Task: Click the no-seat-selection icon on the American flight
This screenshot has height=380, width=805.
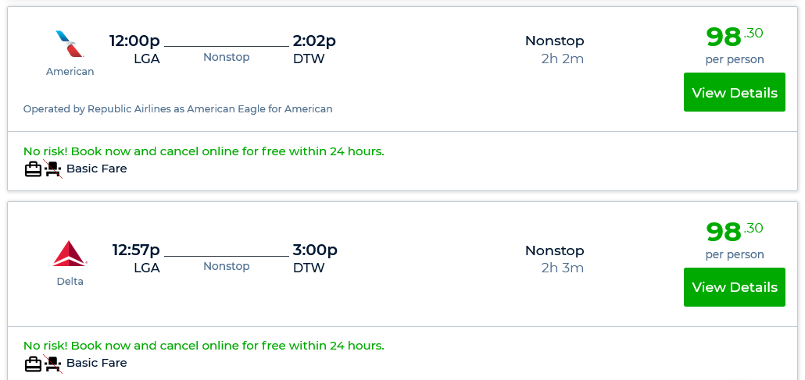Action: 53,169
